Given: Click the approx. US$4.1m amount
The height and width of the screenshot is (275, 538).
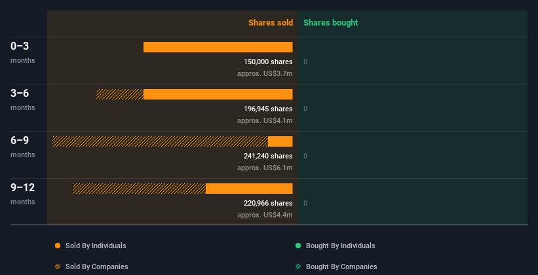Looking at the screenshot, I should pyautogui.click(x=265, y=120).
